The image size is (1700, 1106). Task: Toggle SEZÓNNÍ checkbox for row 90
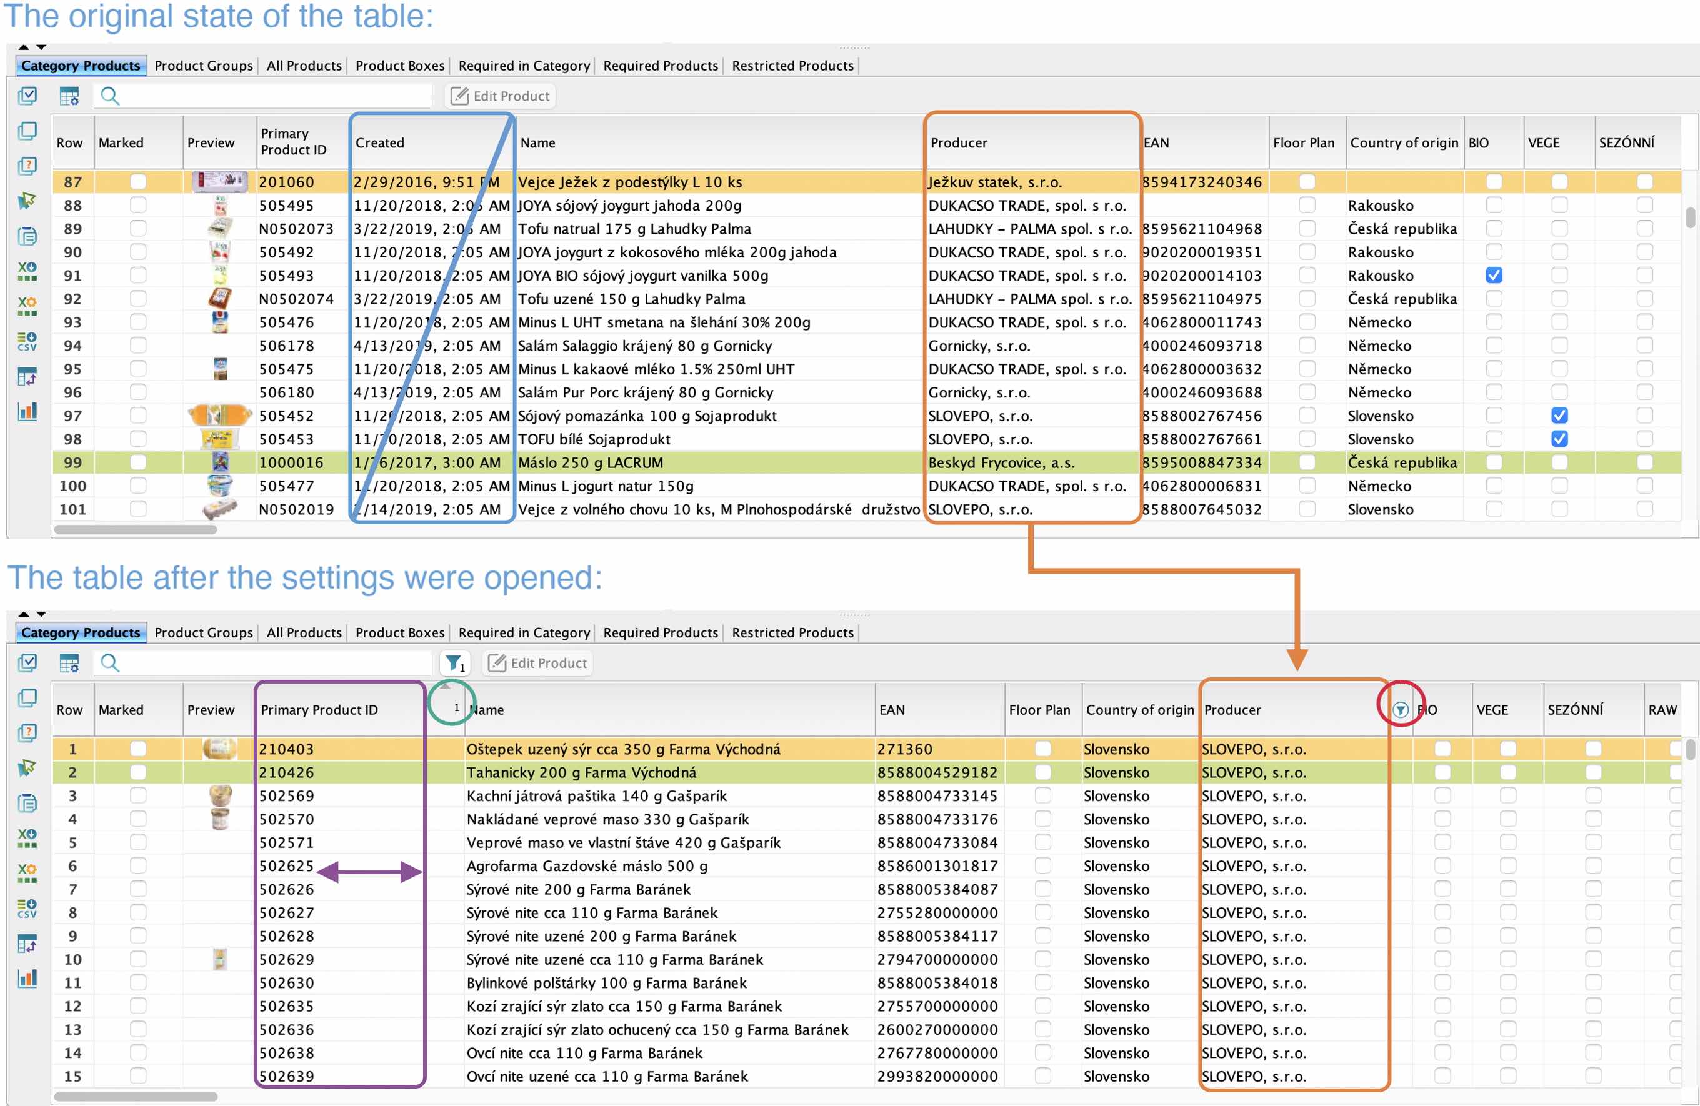pos(1644,251)
